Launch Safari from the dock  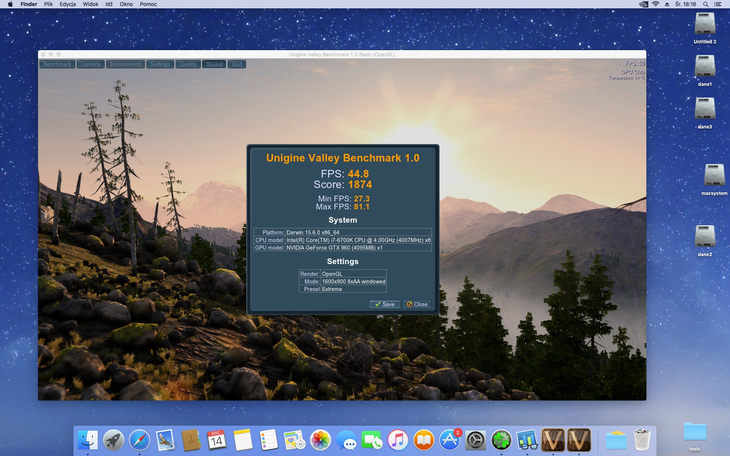point(139,440)
